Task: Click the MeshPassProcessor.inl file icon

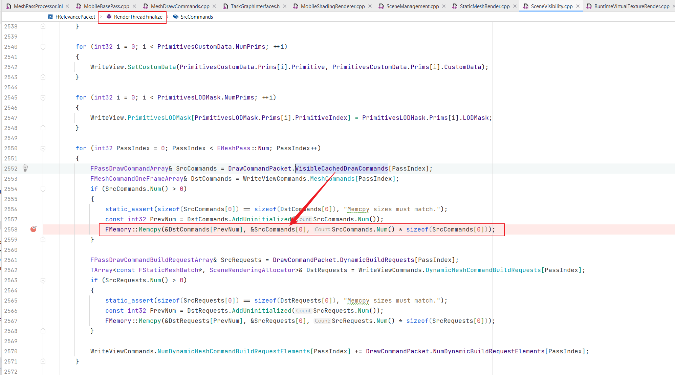Action: tap(8, 6)
